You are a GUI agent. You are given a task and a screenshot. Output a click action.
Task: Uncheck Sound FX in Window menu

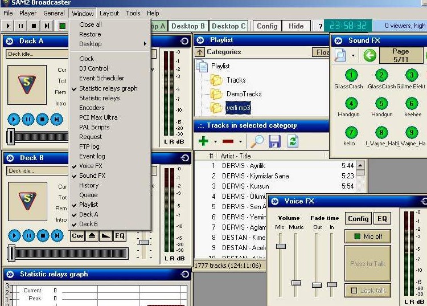[92, 176]
